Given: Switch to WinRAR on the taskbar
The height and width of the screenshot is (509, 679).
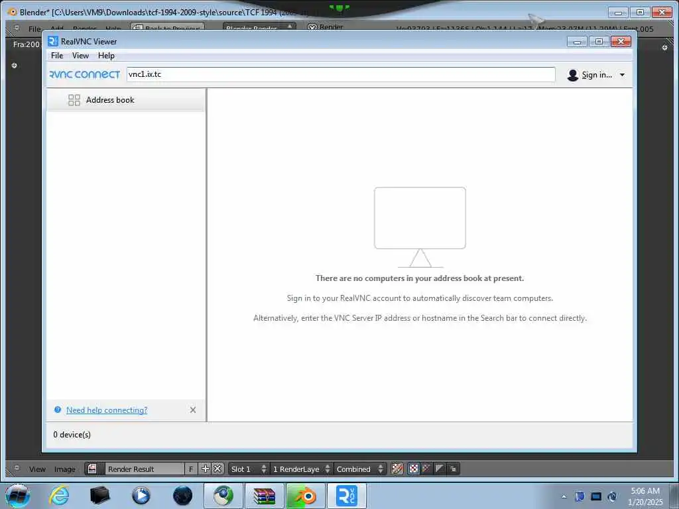Looking at the screenshot, I should click(x=264, y=496).
